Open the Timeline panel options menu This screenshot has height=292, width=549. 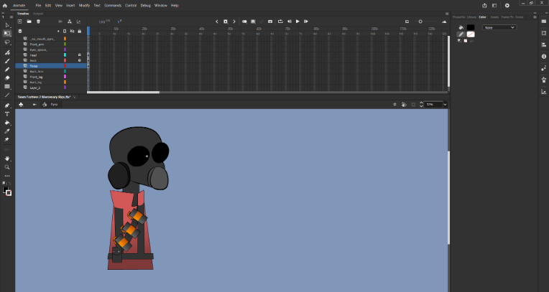pyautogui.click(x=447, y=14)
